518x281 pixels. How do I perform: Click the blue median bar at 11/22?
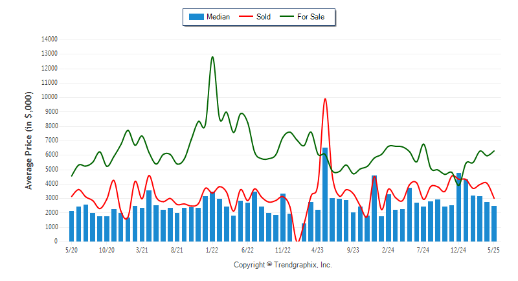283,218
